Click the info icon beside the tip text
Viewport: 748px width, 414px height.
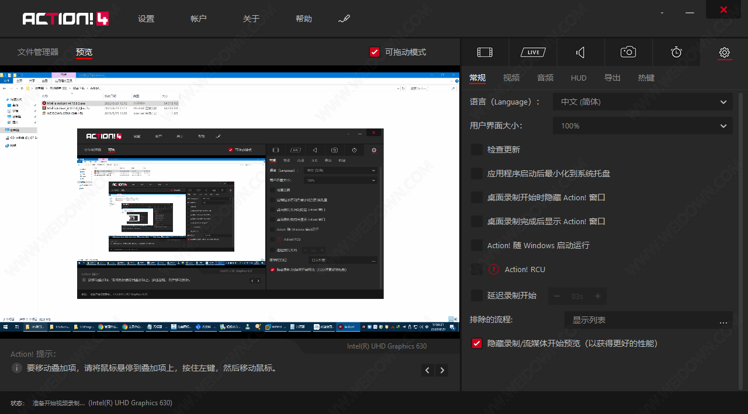pos(17,368)
